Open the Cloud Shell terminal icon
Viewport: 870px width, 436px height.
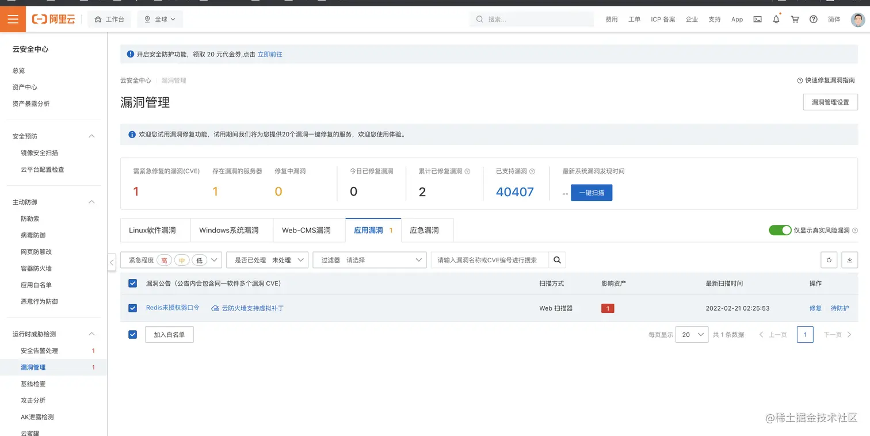coord(758,19)
